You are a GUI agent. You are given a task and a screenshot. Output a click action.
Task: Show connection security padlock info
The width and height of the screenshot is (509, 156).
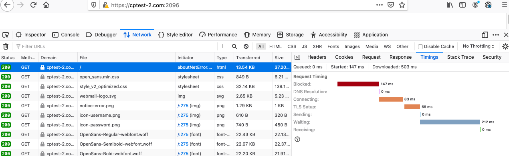pos(105,5)
